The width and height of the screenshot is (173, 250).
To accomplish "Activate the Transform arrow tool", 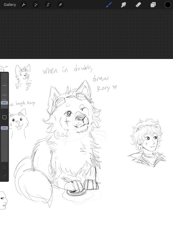I will [60, 5].
